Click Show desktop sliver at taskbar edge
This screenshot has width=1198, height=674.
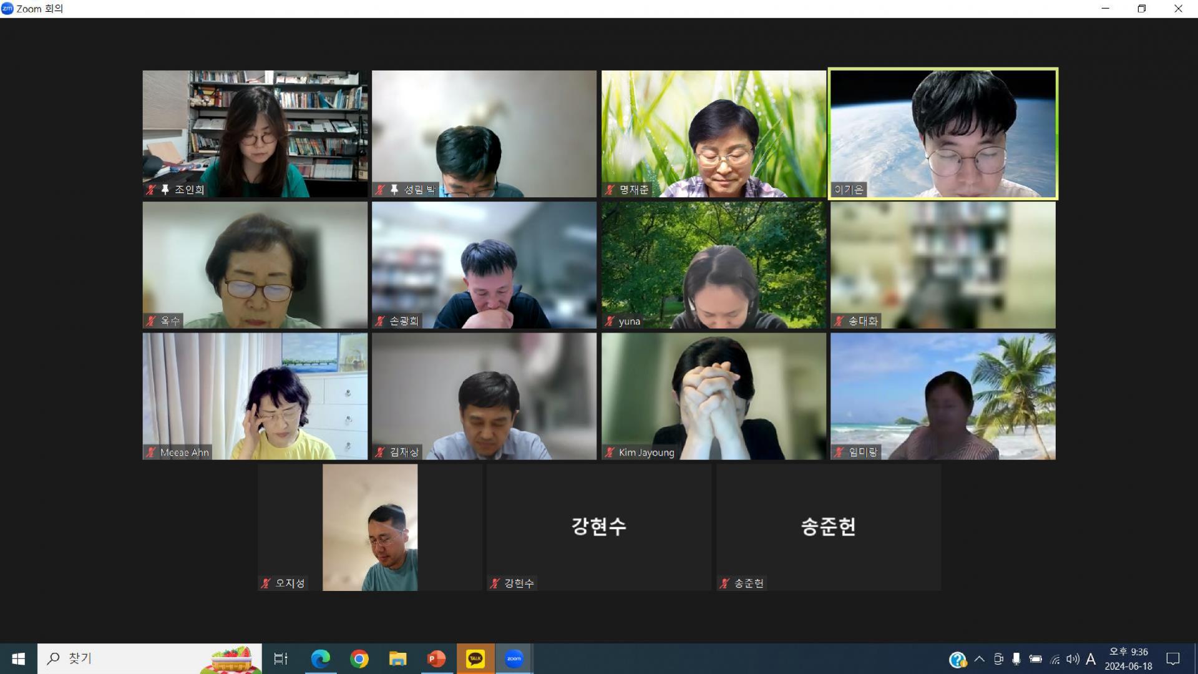point(1196,658)
